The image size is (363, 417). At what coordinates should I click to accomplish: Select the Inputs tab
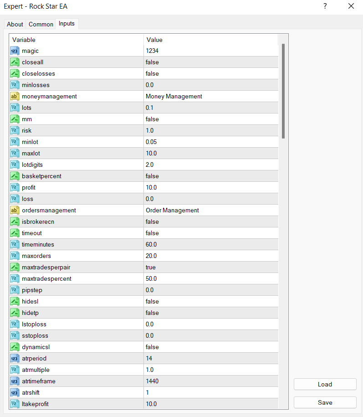pos(66,24)
